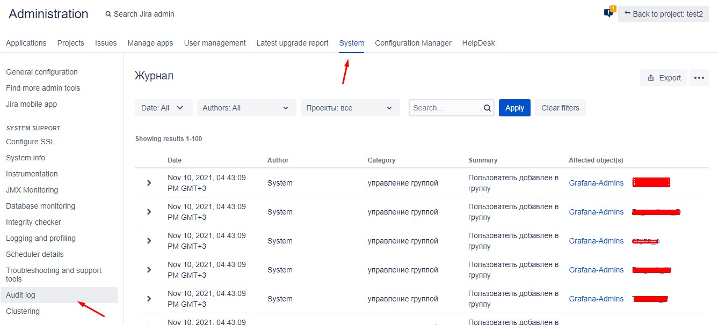
Task: Open the Date: All dropdown
Action: [x=163, y=108]
